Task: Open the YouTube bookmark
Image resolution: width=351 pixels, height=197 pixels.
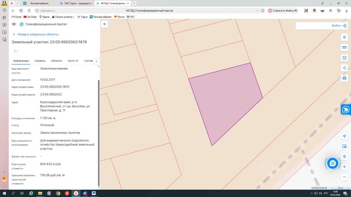Action: 30,17
